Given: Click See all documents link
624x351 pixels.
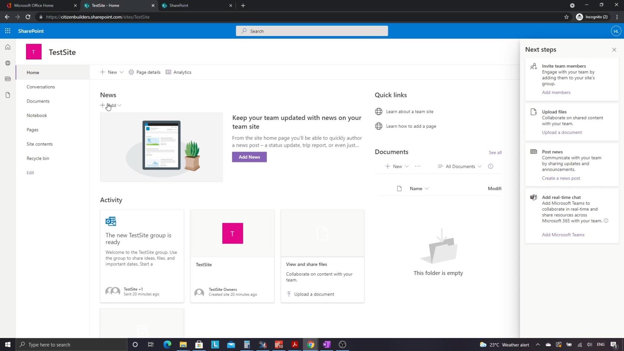Looking at the screenshot, I should pyautogui.click(x=495, y=153).
